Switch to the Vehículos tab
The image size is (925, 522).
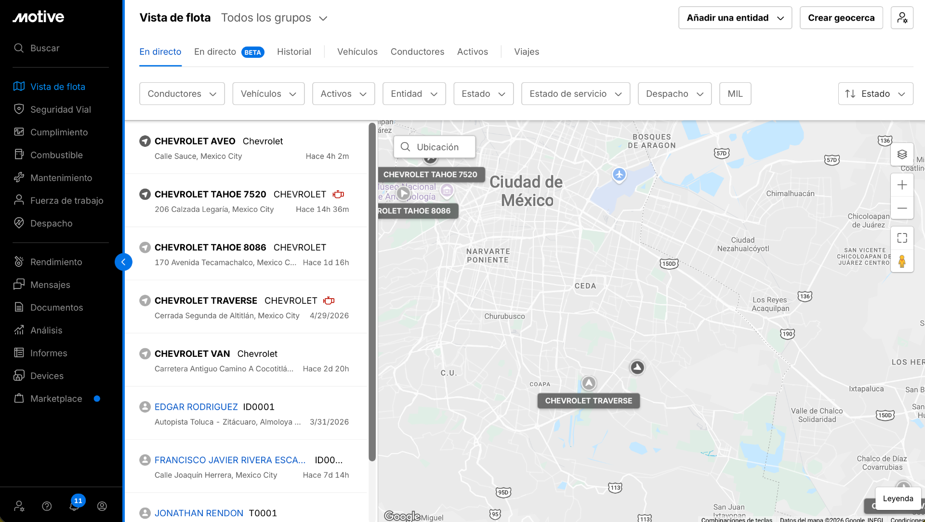357,52
